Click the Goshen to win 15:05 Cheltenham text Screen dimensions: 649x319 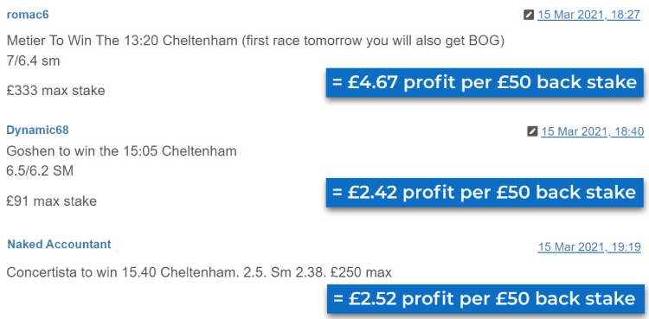pyautogui.click(x=122, y=151)
